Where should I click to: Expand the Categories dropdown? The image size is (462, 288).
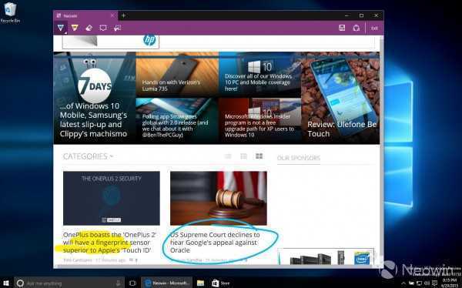point(88,156)
